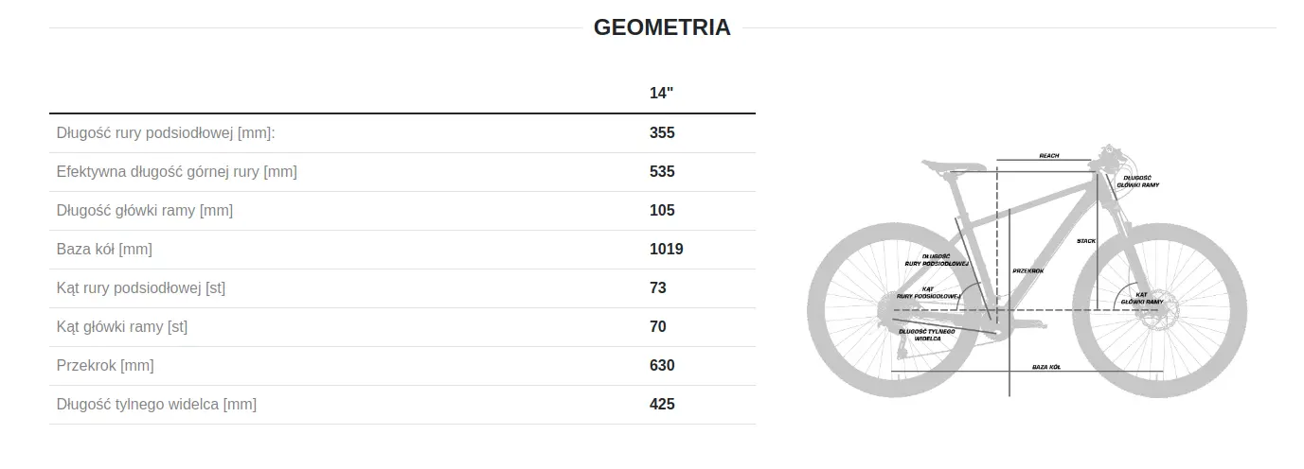Click the STACK label on the bike diagram
Screen dimensions: 1304x469
(1086, 241)
